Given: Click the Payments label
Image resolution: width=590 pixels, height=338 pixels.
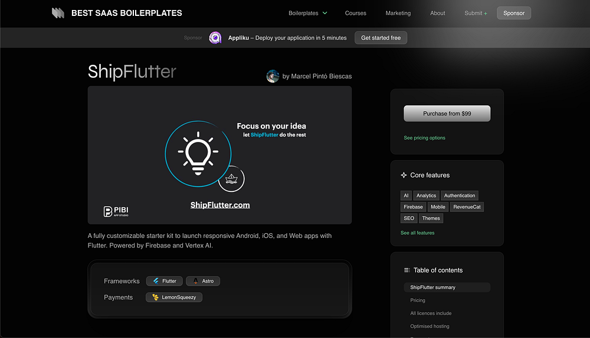Looking at the screenshot, I should 118,297.
